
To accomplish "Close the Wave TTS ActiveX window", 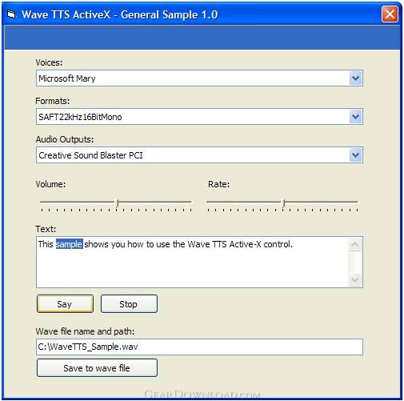I will 390,14.
